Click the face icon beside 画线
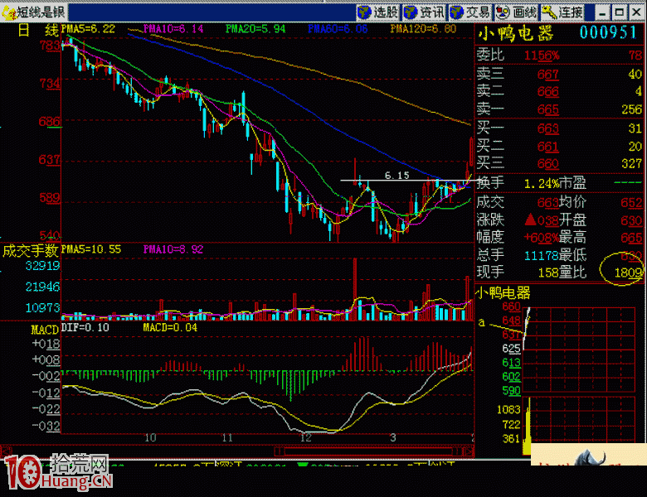 pyautogui.click(x=503, y=12)
